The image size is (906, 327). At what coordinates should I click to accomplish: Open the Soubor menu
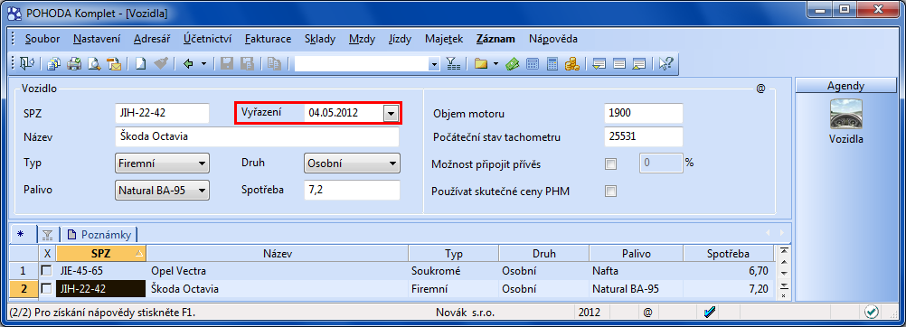(42, 39)
